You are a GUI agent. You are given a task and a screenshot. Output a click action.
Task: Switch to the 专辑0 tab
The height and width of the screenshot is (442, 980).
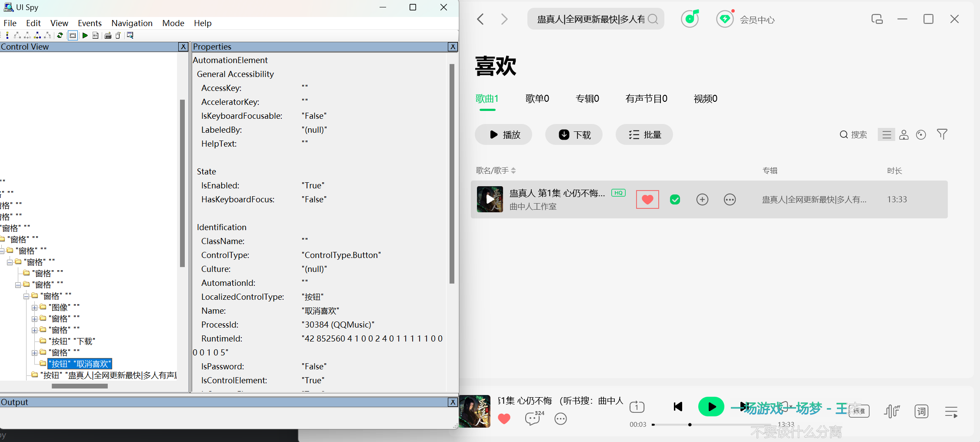(587, 99)
